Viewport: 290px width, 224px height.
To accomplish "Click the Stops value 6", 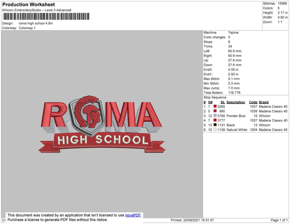I will pyautogui.click(x=229, y=42).
